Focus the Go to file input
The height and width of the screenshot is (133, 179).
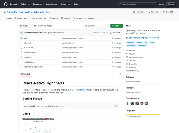96,26
